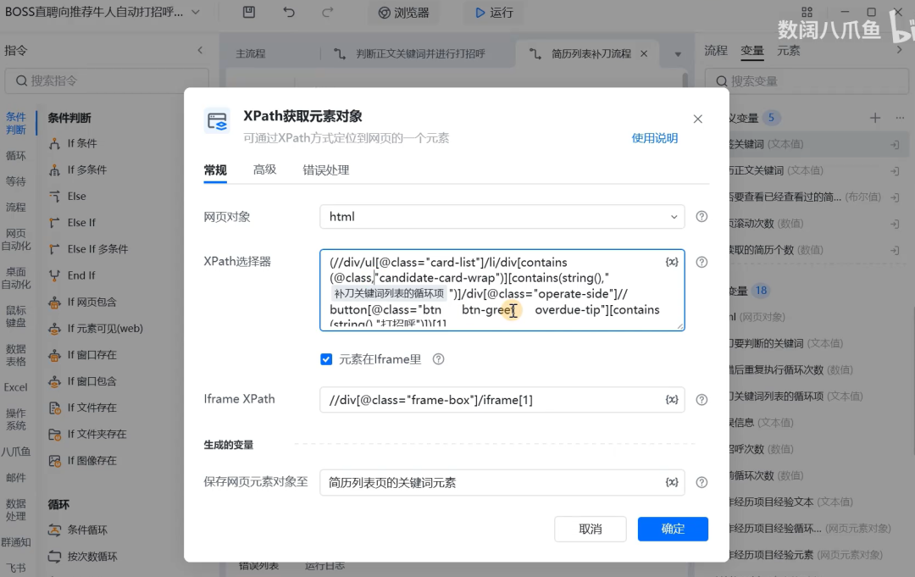The image size is (915, 577).
Task: Cancel the dialog with 取消
Action: (x=591, y=530)
